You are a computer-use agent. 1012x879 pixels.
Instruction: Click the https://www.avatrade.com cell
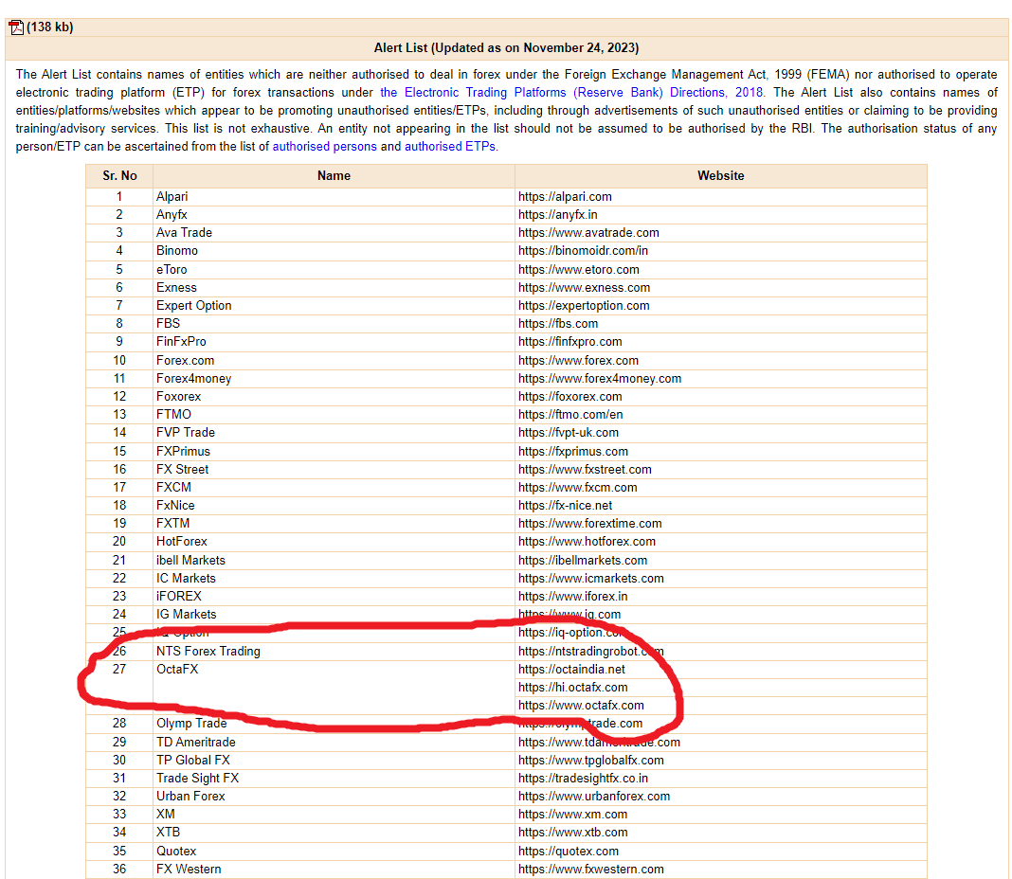pyautogui.click(x=721, y=233)
